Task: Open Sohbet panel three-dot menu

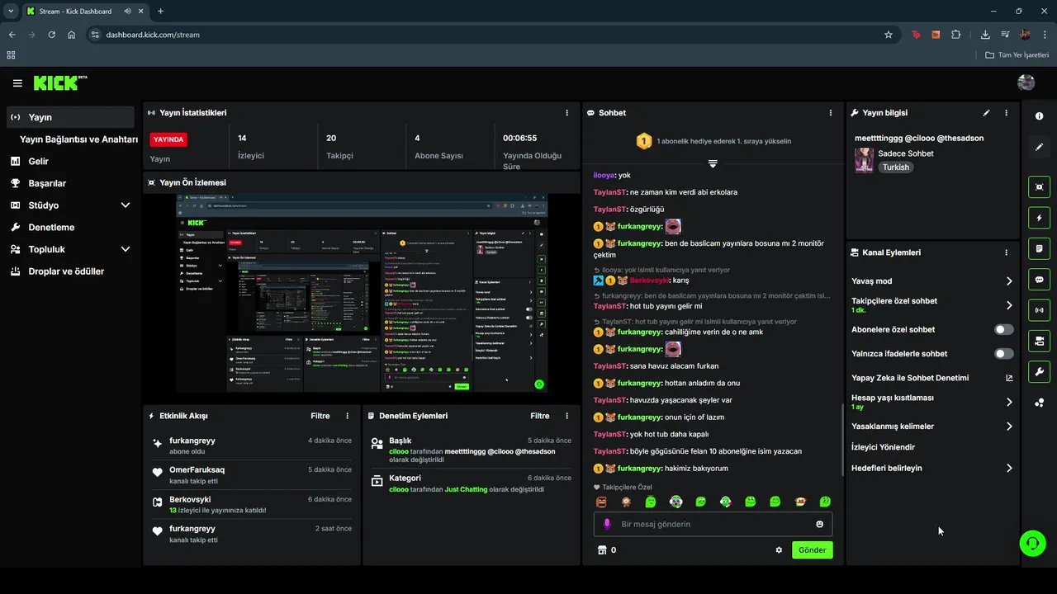Action: pyautogui.click(x=831, y=113)
